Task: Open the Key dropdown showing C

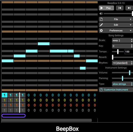Action: pos(122,46)
